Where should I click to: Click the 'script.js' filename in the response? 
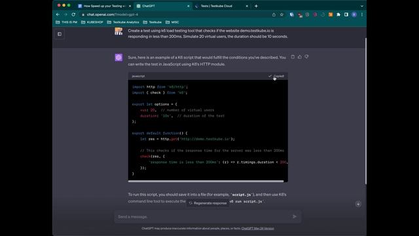tap(242, 195)
